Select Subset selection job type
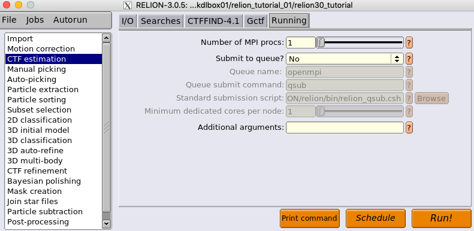Viewport: 474px width, 231px height. click(53, 110)
